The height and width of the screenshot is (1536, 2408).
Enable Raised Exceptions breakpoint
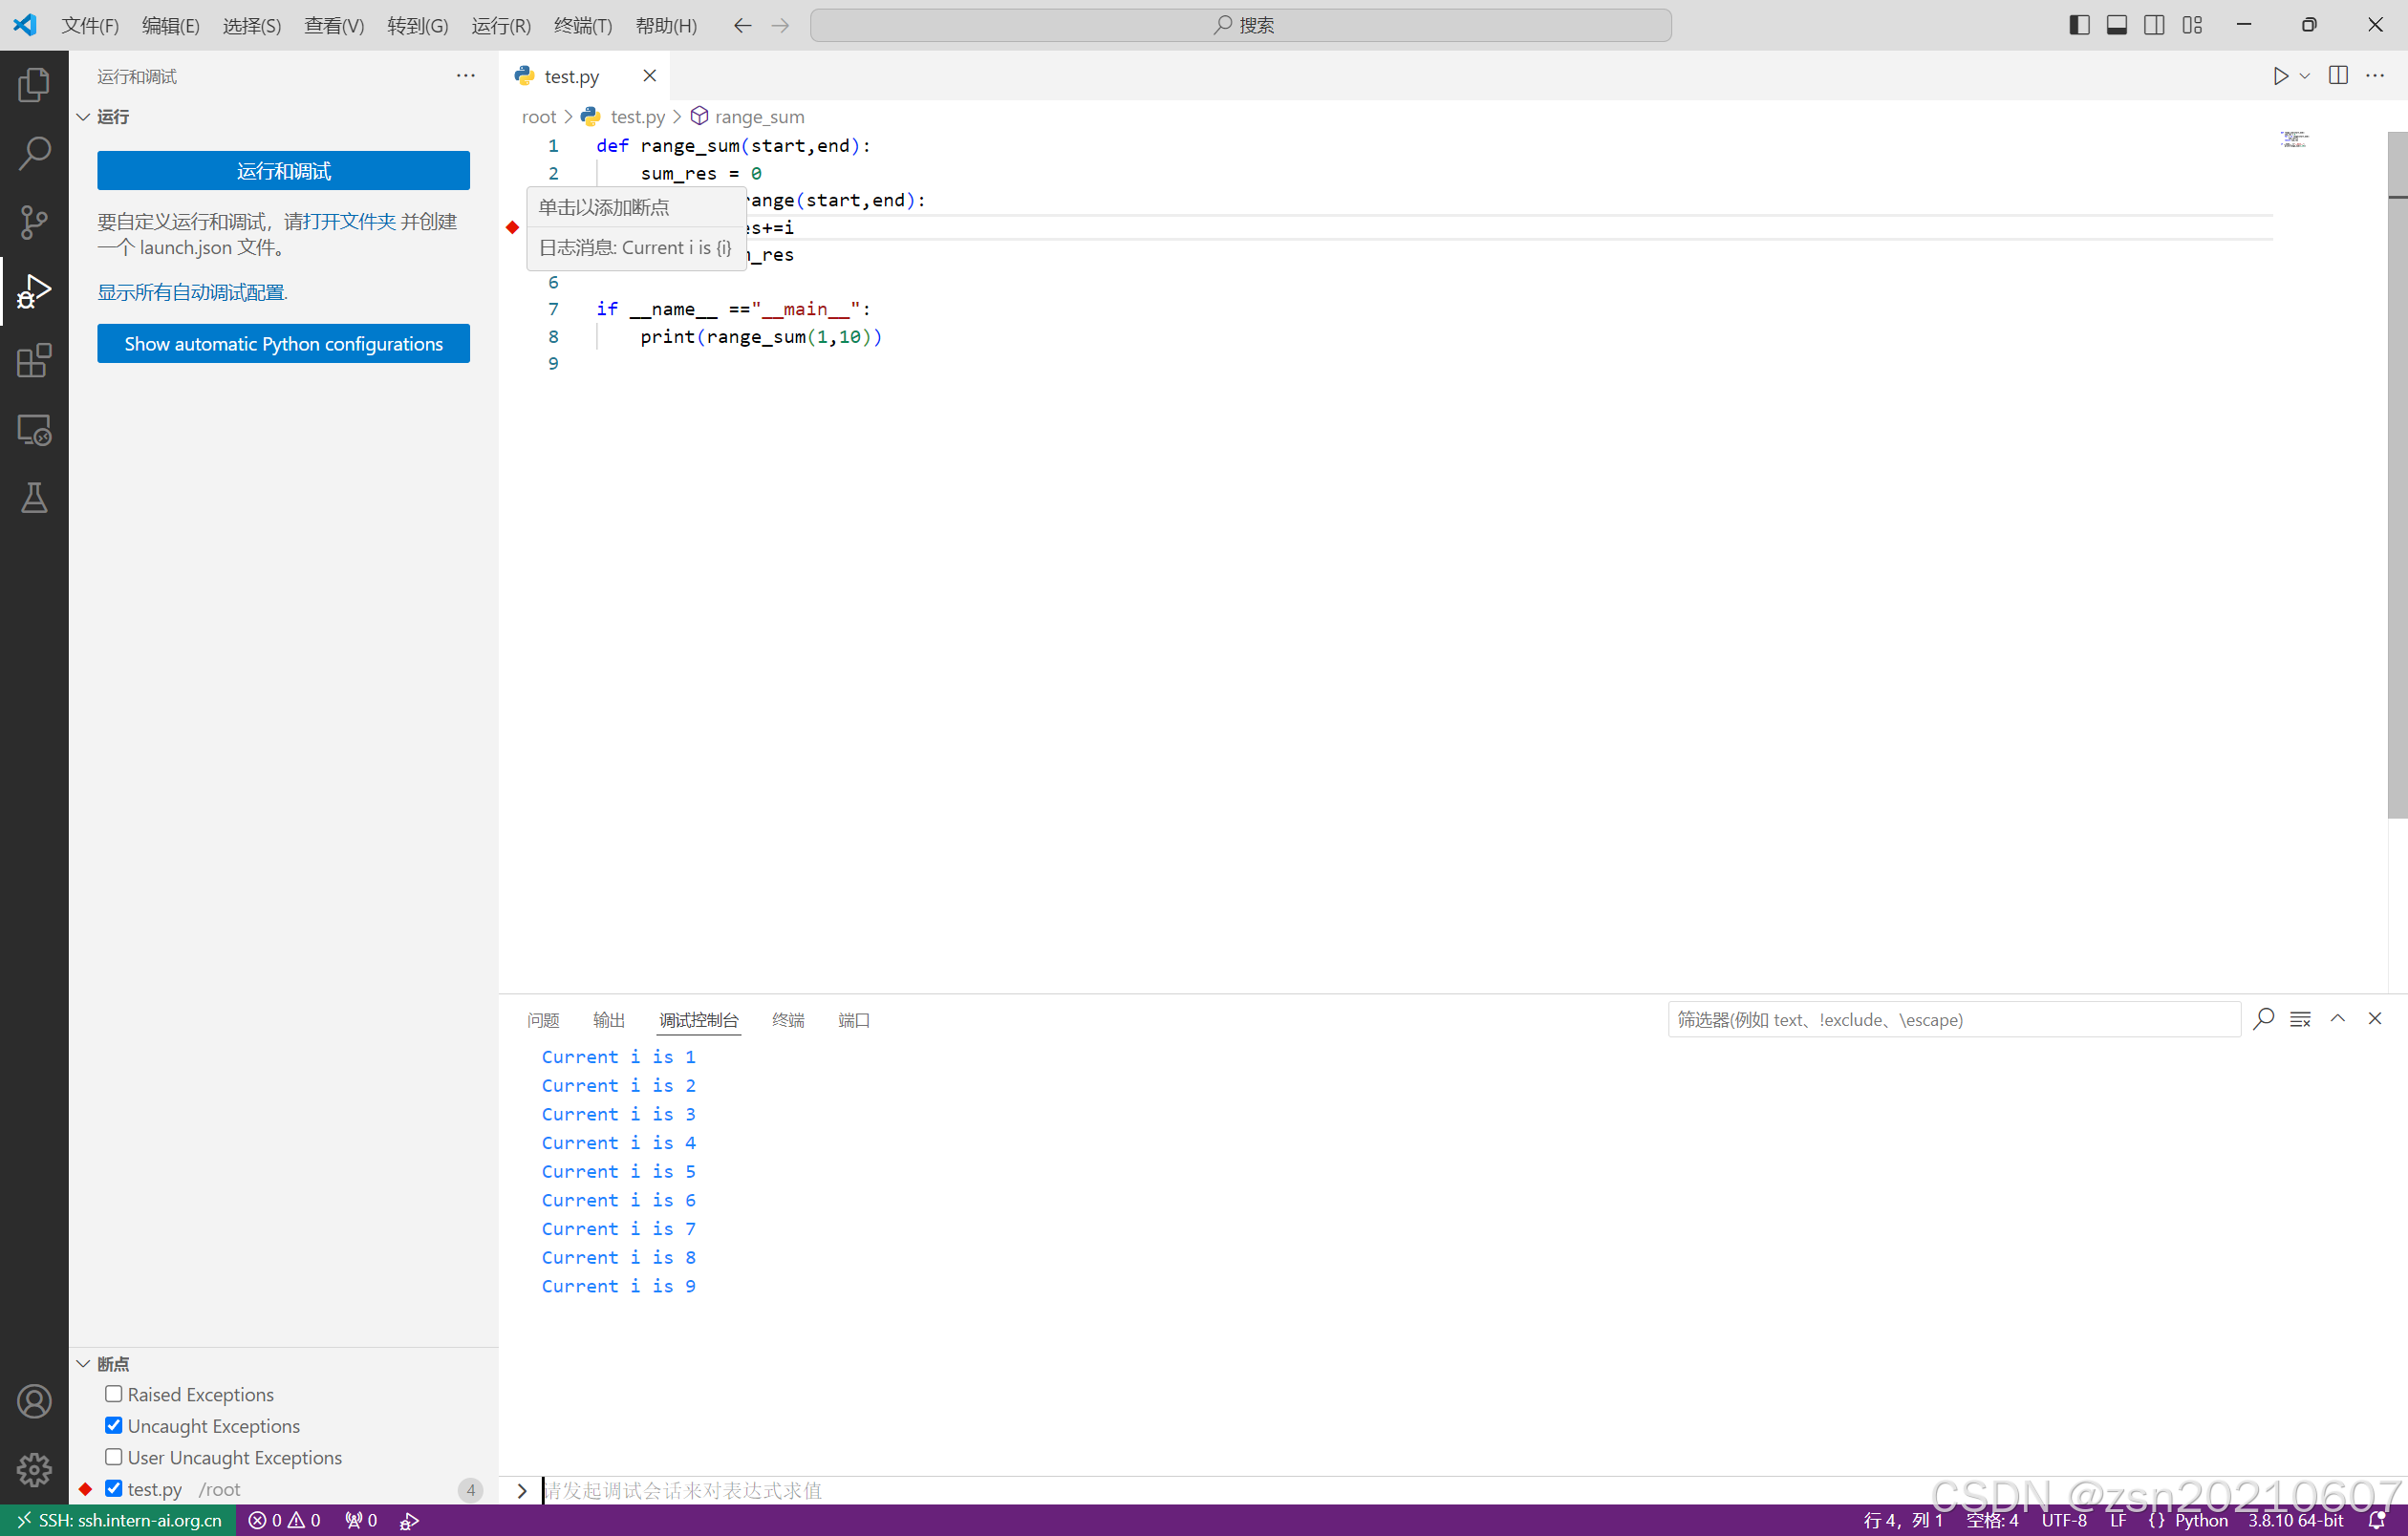(113, 1393)
